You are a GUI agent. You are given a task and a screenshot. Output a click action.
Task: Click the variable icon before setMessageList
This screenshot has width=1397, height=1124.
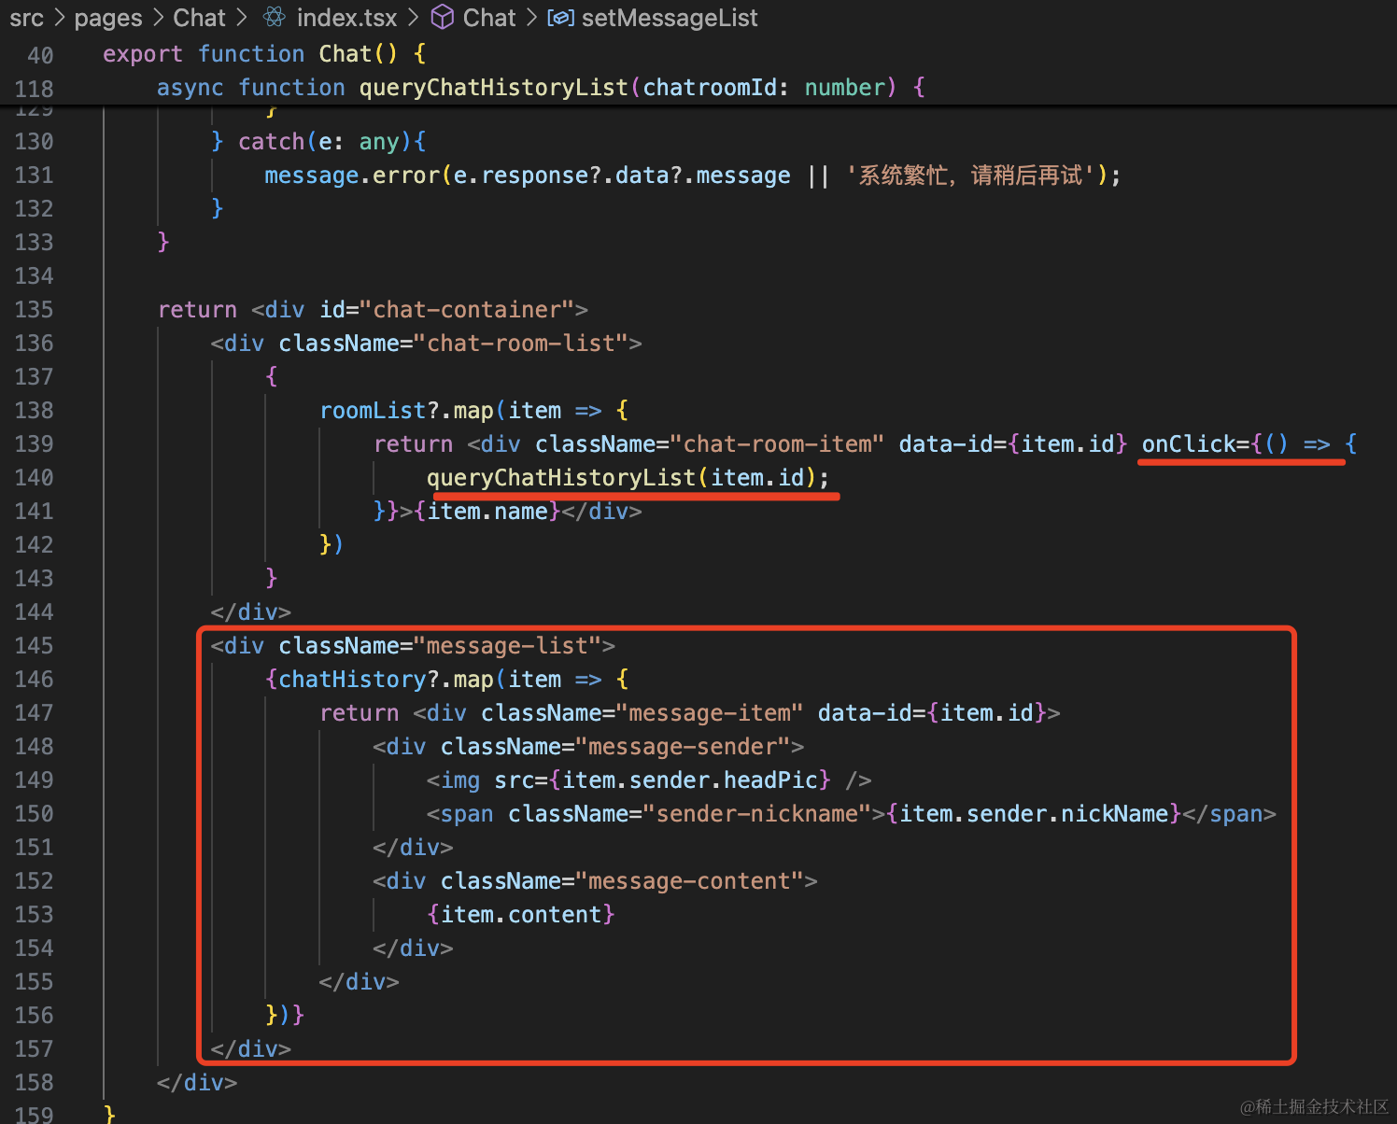pos(560,17)
